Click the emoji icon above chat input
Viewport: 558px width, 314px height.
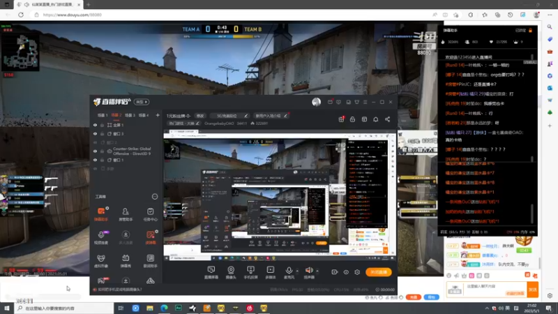point(449,276)
